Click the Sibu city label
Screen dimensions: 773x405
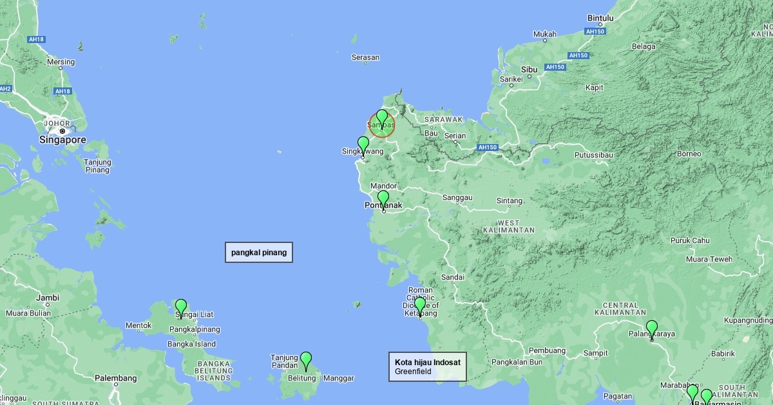pyautogui.click(x=530, y=69)
